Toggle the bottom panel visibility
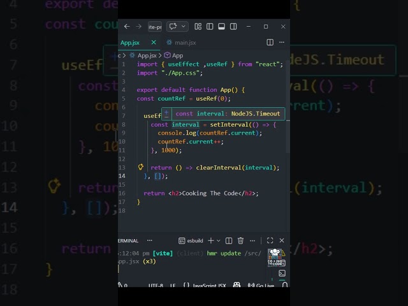This screenshot has height=306, width=408. tap(221, 27)
